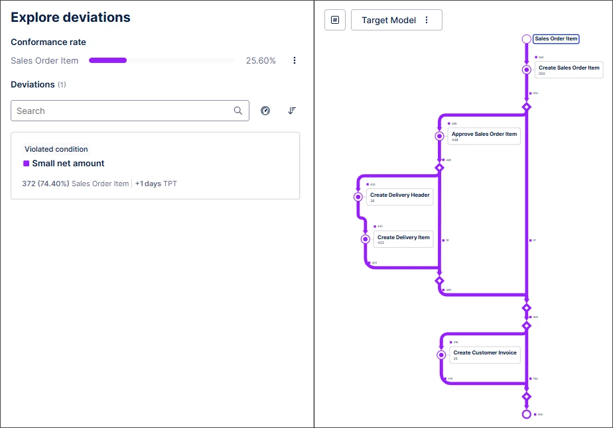
Task: Click the search magnifier icon
Action: pyautogui.click(x=238, y=111)
